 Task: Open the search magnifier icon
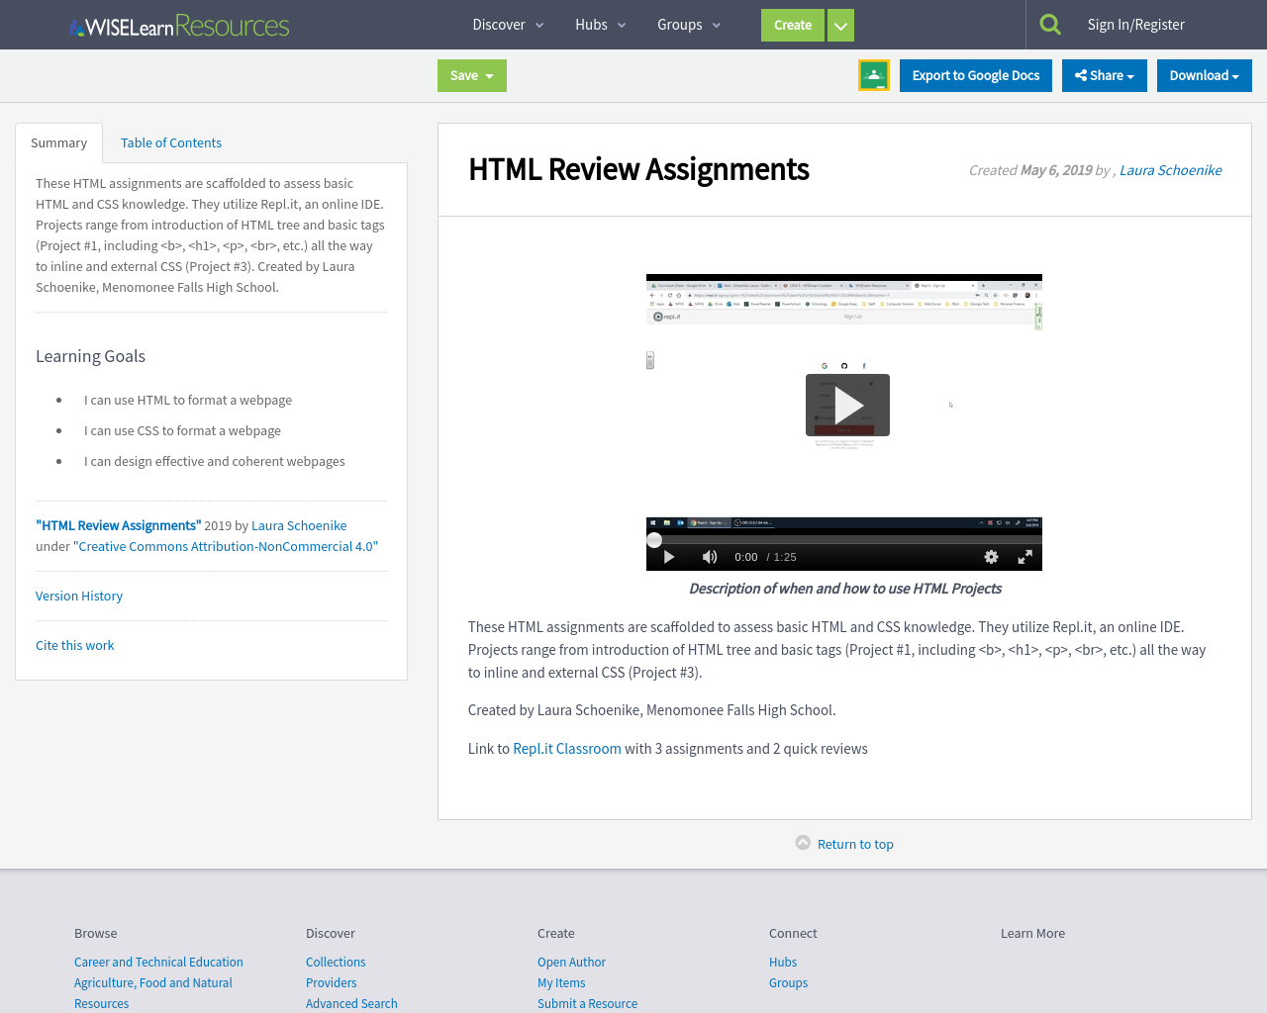pos(1050,25)
